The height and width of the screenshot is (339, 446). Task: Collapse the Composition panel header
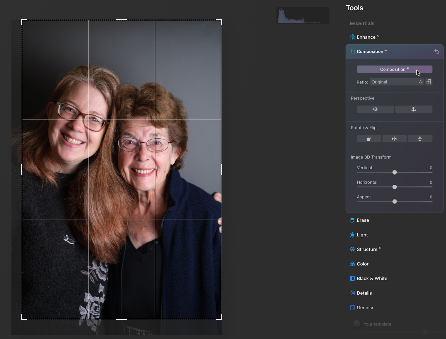point(394,52)
